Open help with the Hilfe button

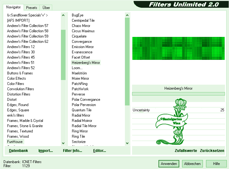click(216, 164)
